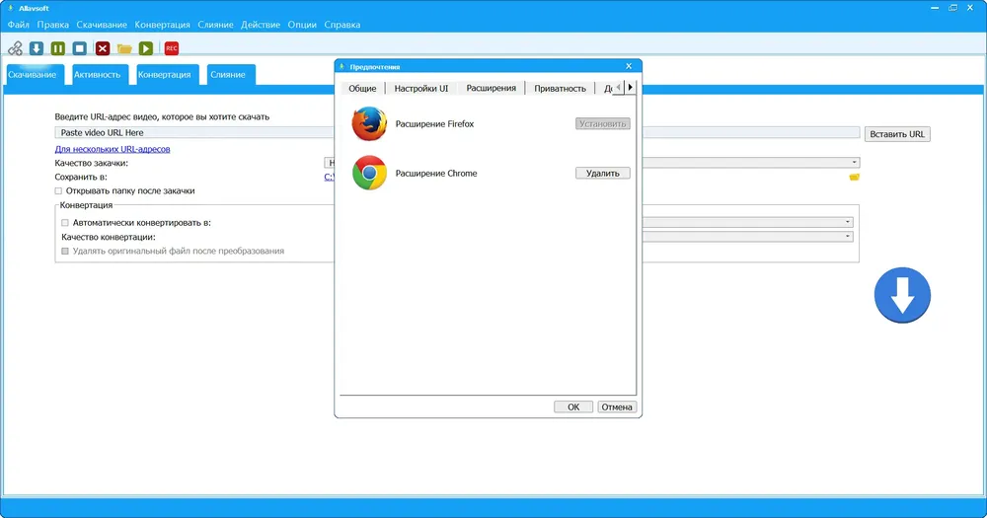Start recording with the red REC icon
Viewport: 987px width, 518px height.
point(171,48)
